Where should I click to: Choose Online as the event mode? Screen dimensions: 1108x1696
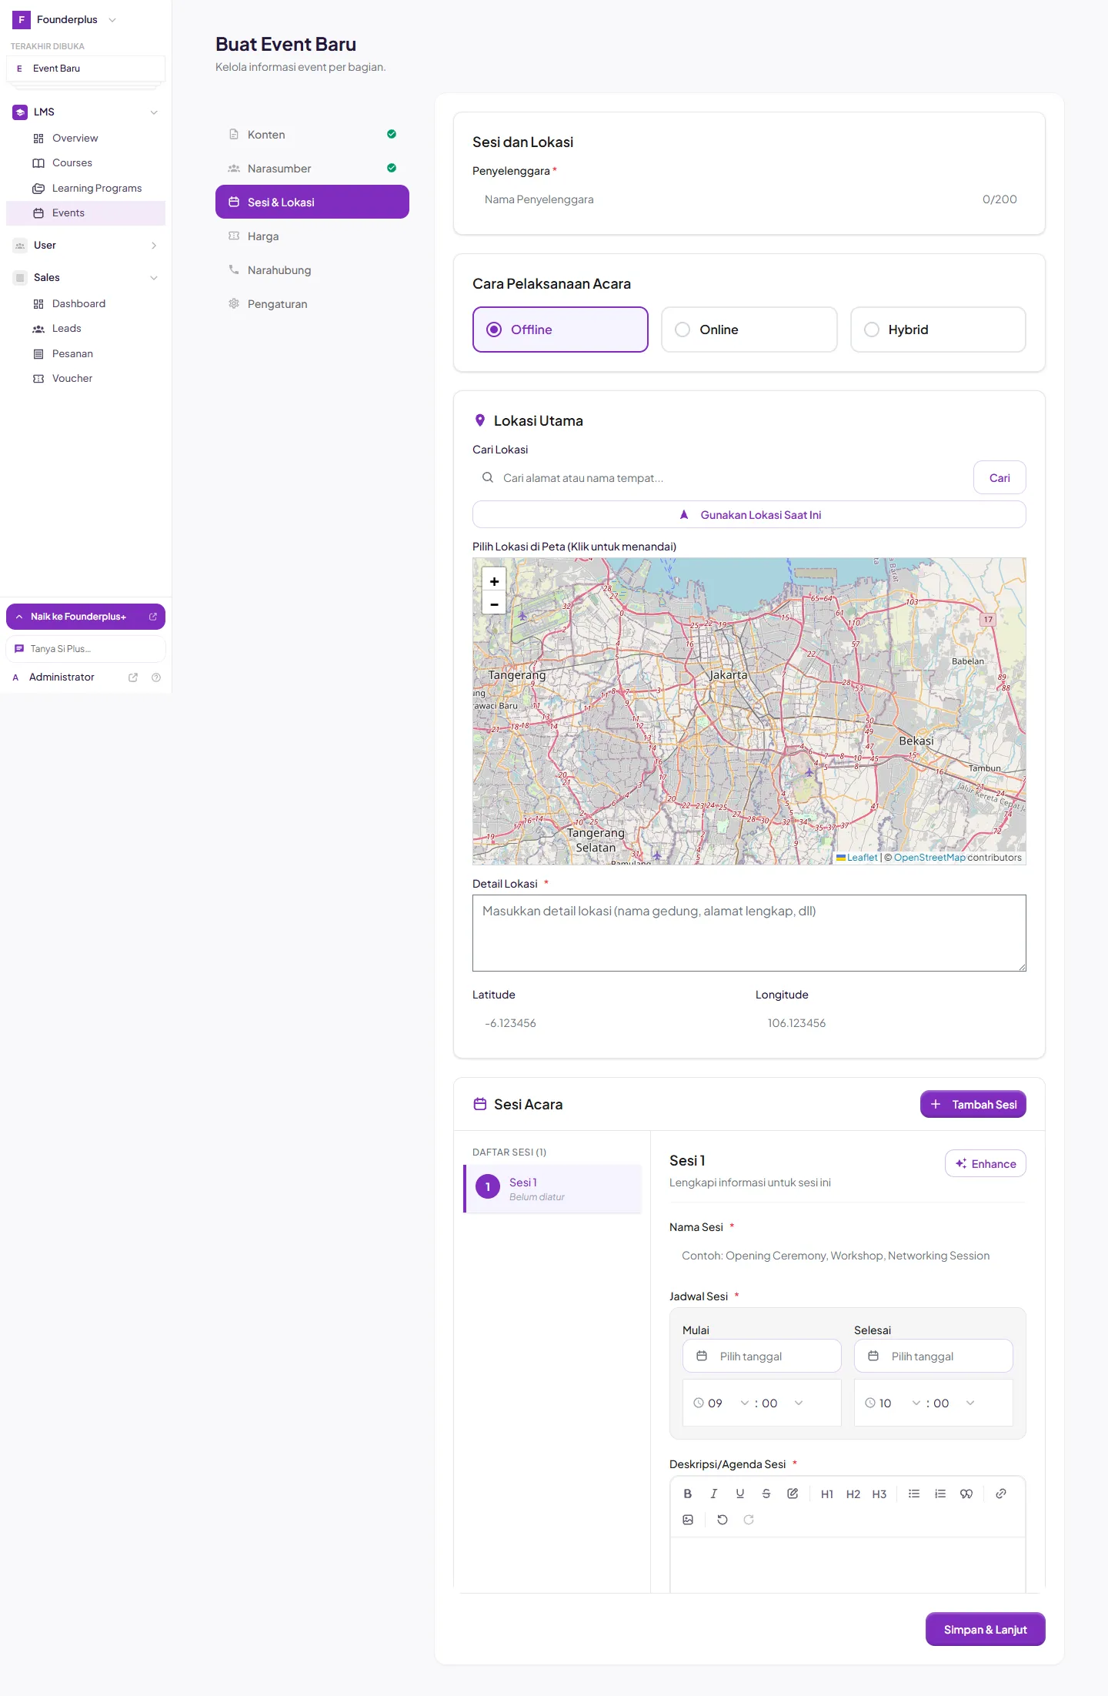[749, 329]
